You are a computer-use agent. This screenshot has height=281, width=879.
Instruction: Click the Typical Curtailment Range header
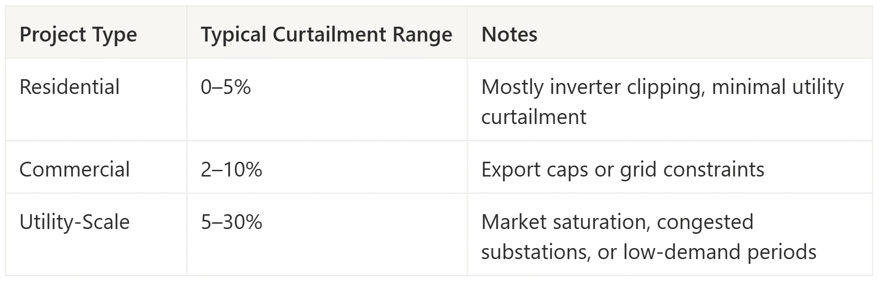pos(326,35)
